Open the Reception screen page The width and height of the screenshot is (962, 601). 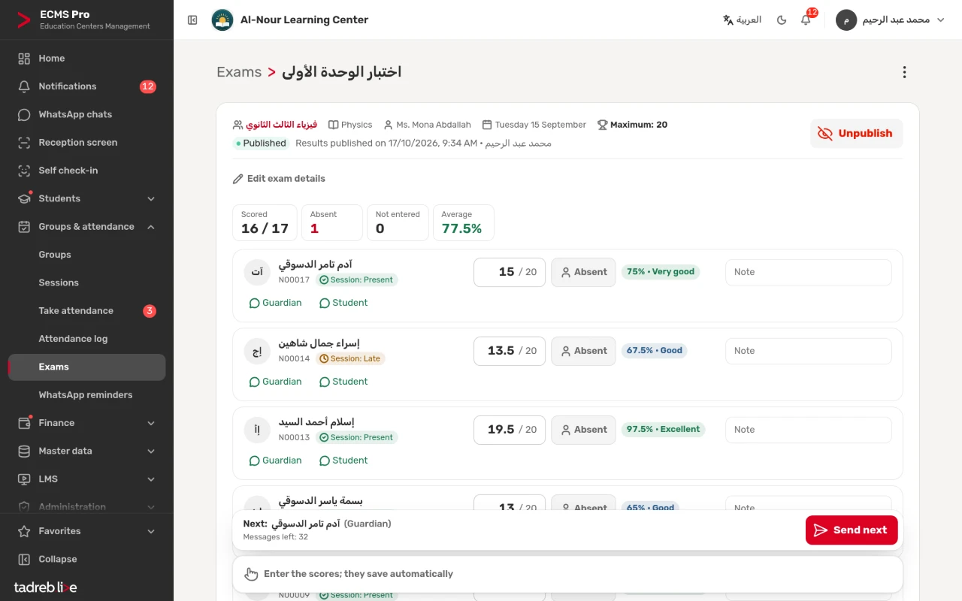click(86, 143)
